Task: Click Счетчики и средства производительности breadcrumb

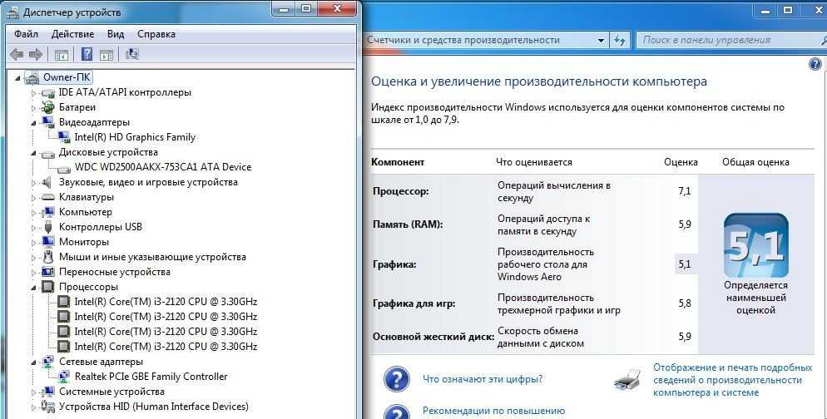Action: point(463,40)
